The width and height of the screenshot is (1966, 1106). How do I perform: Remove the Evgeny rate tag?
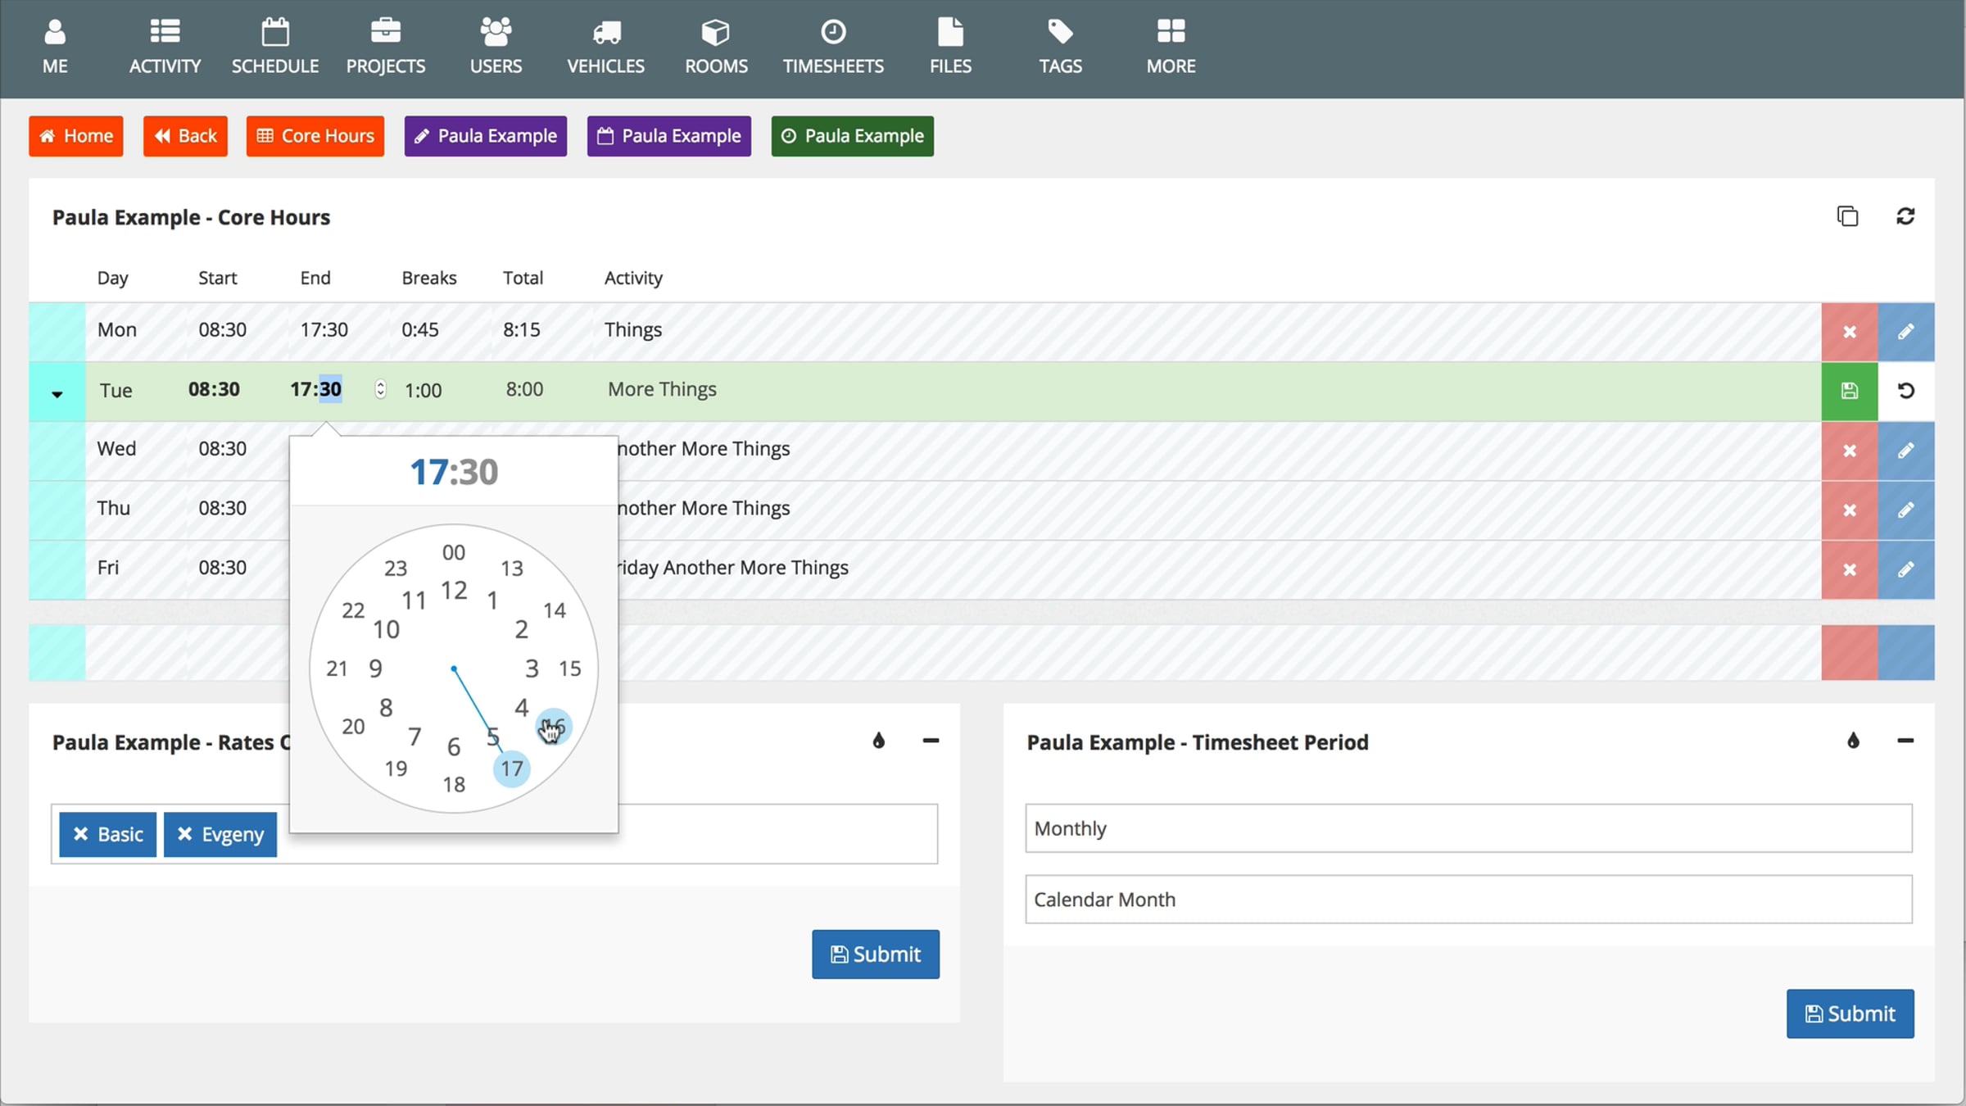point(185,834)
